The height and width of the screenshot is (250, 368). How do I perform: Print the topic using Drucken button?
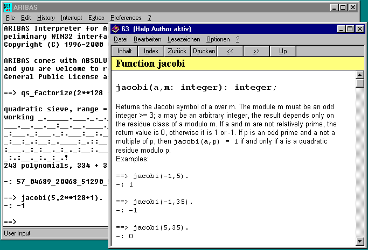(204, 51)
